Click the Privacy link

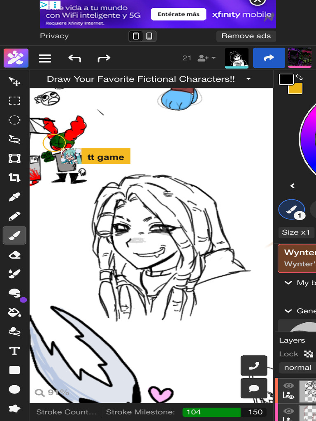(x=54, y=36)
